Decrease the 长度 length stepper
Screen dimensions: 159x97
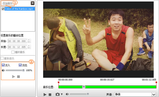coord(29,48)
